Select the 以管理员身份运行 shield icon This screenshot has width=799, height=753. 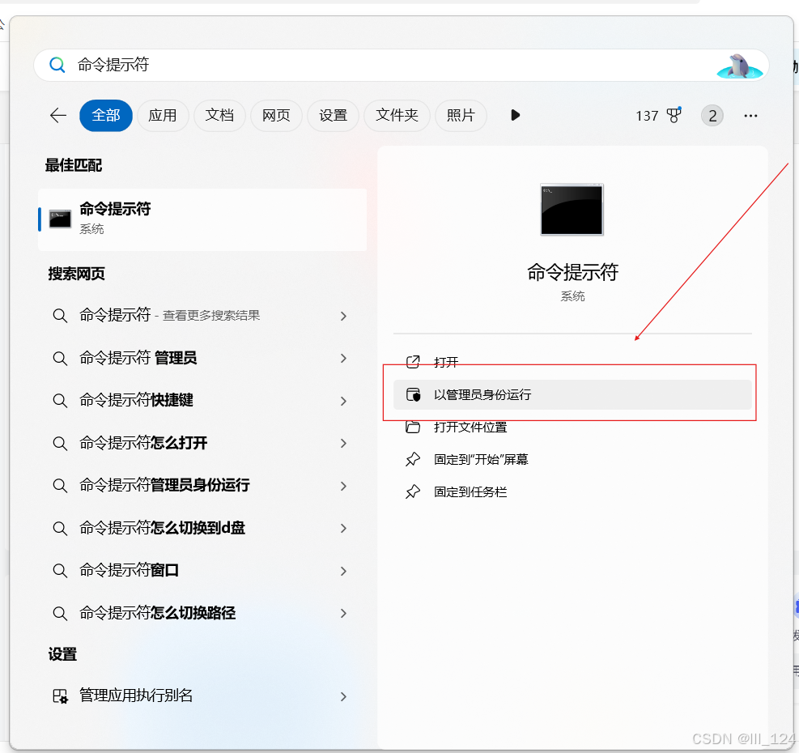click(413, 394)
